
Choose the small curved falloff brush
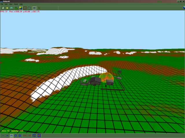7,136
